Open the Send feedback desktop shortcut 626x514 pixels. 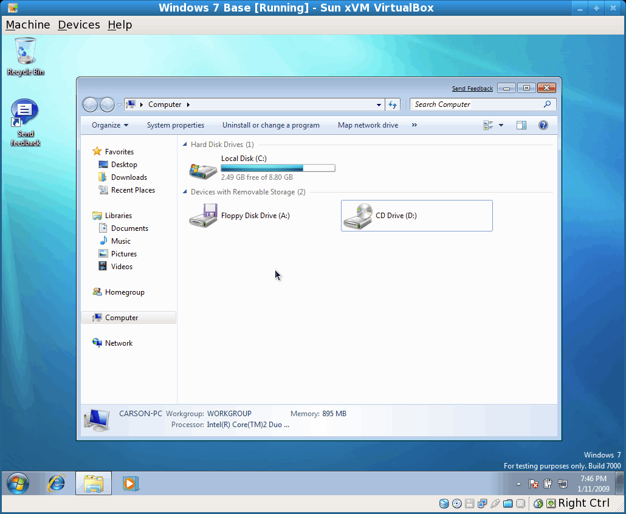(x=25, y=123)
